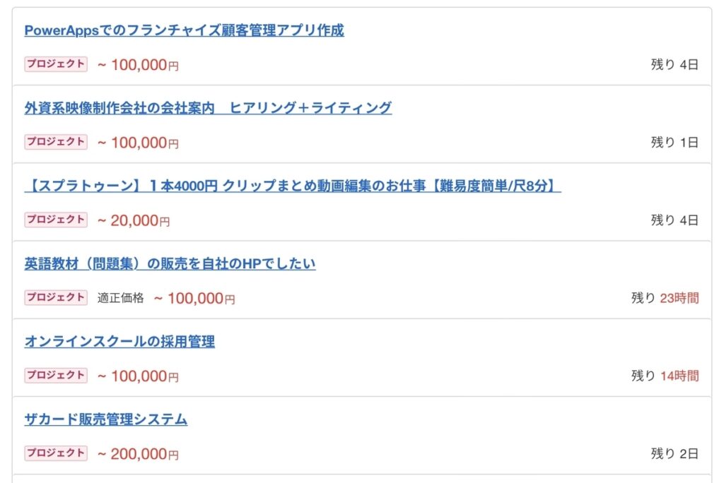Click ～100,000円 price on オンラインスクール listing

[138, 376]
